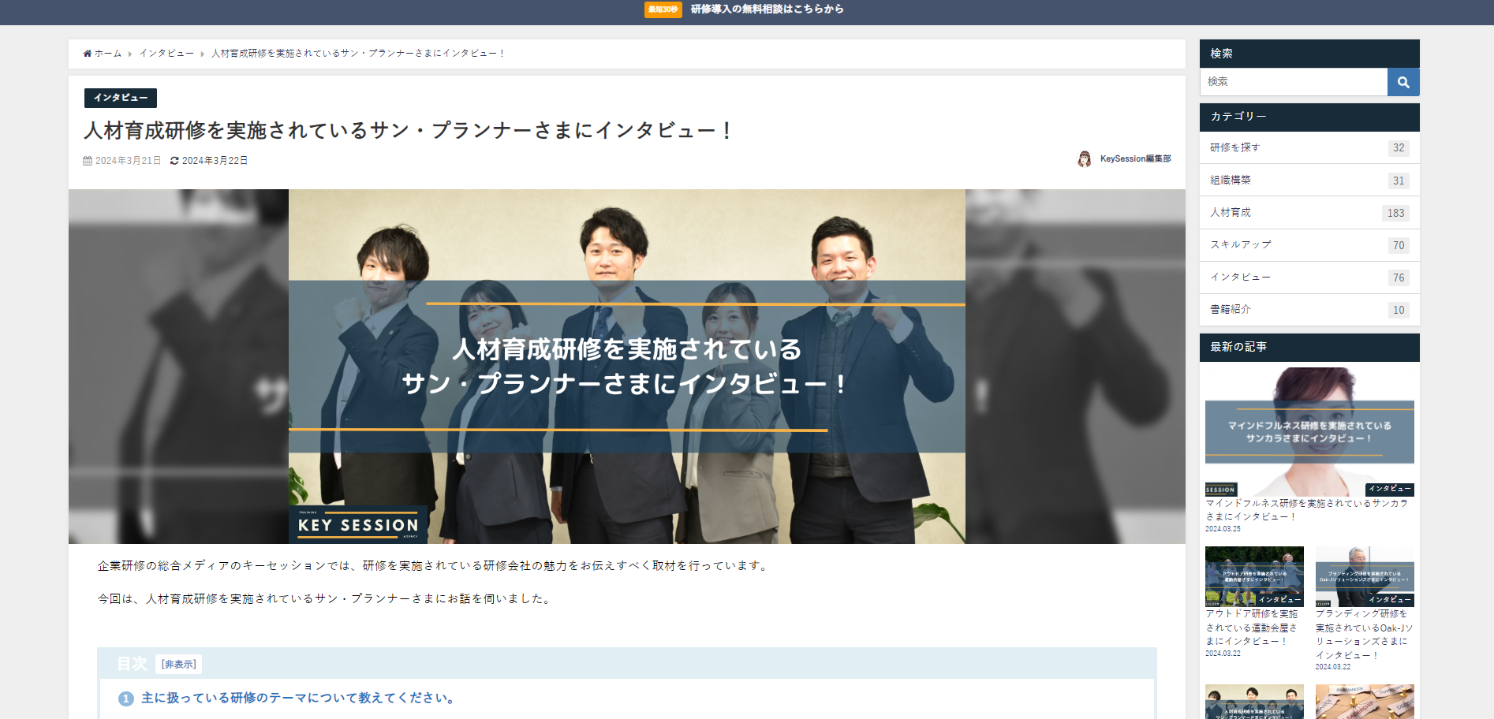Open アウトドア研修 article thumbnail
This screenshot has width=1494, height=719.
click(1254, 577)
